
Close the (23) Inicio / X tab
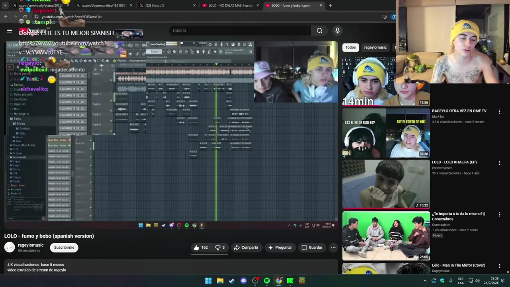(194, 6)
